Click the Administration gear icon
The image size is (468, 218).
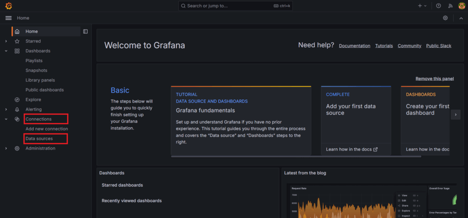(x=17, y=148)
